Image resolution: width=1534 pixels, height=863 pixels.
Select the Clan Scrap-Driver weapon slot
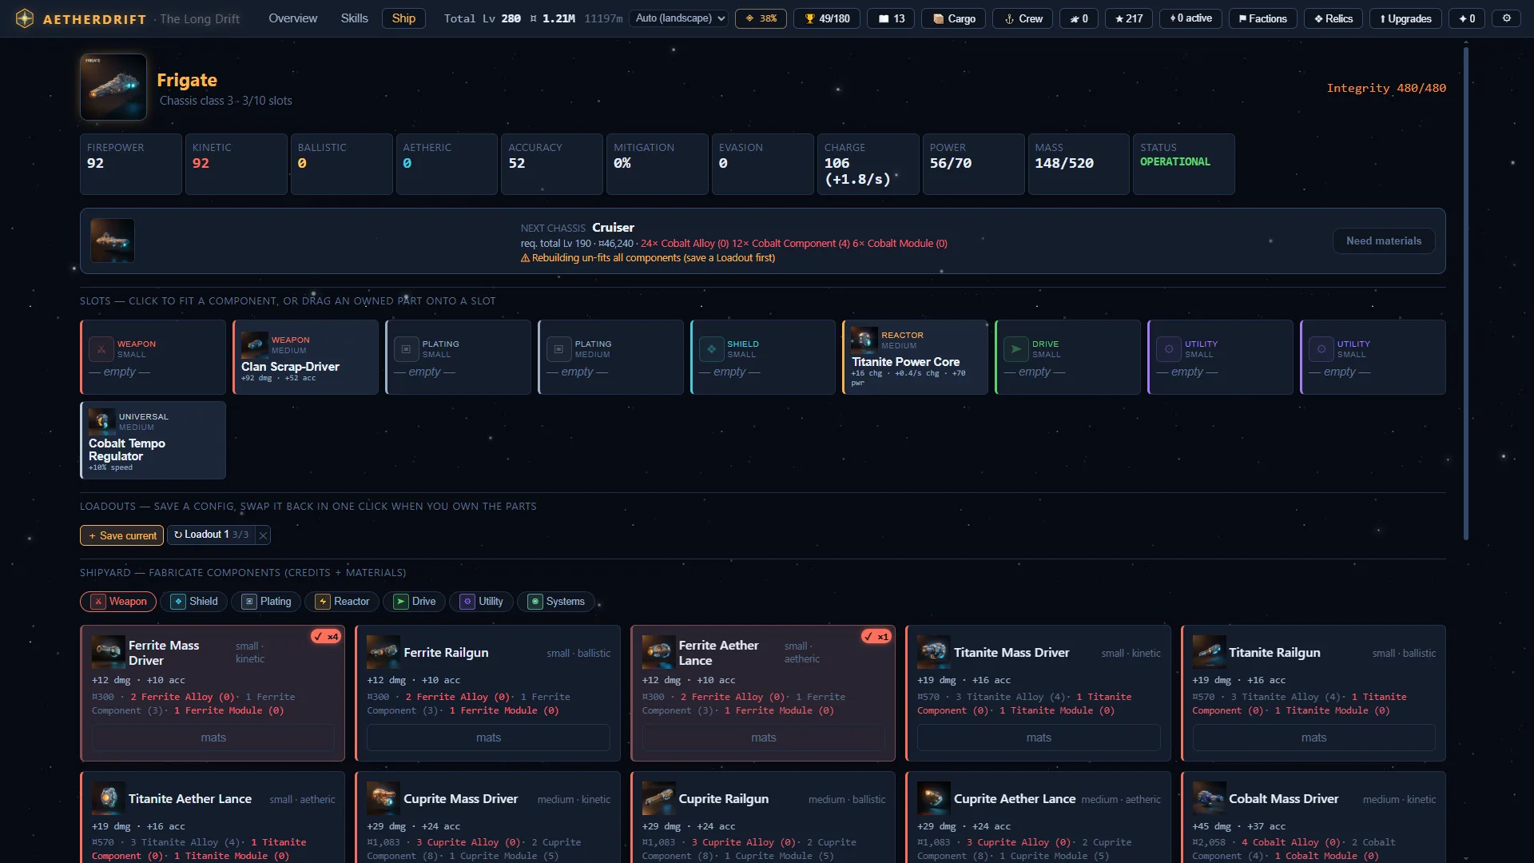point(305,357)
